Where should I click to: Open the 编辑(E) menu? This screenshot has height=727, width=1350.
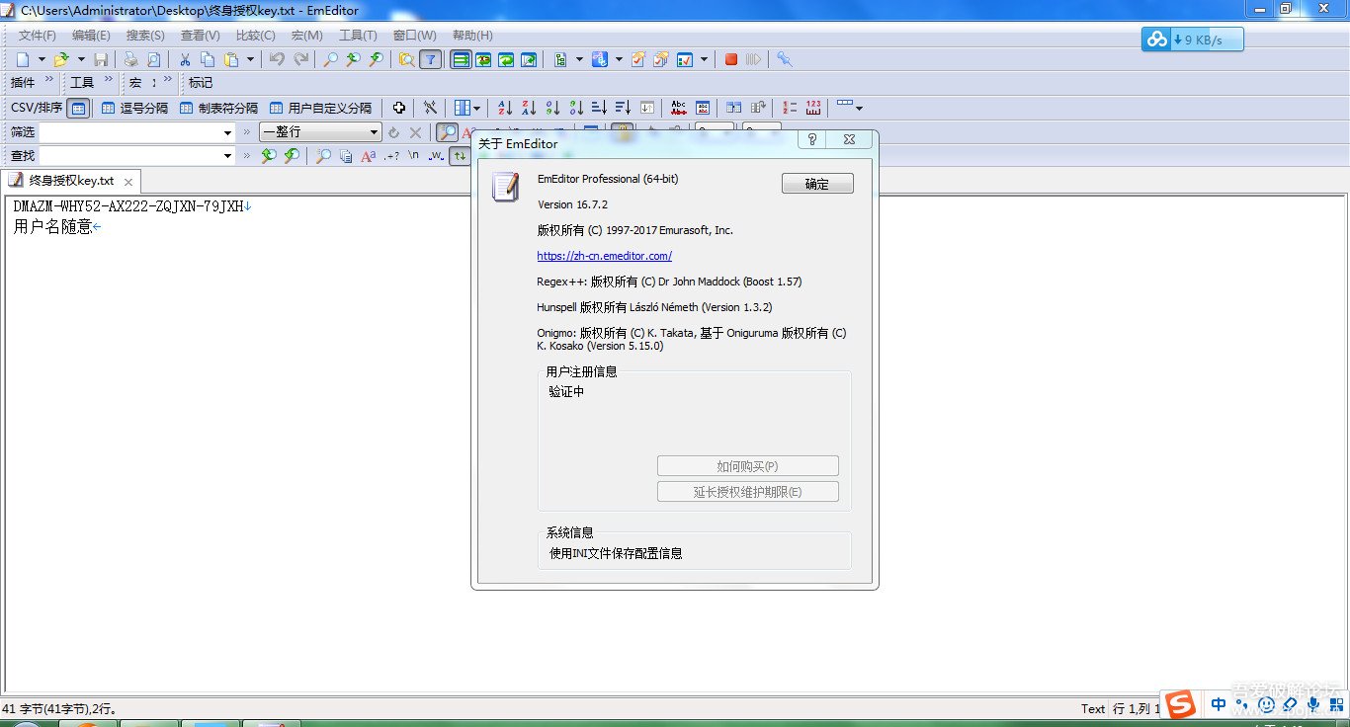click(x=91, y=36)
